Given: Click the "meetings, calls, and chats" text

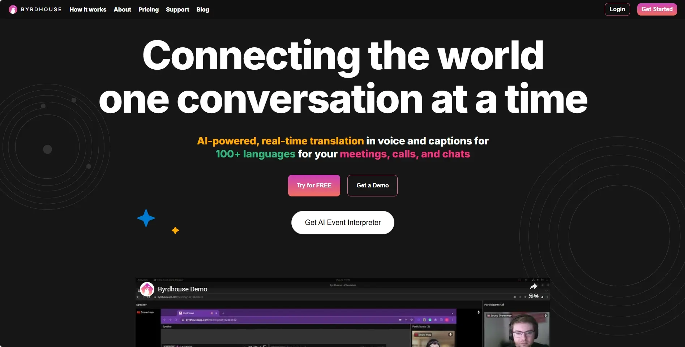Looking at the screenshot, I should (x=405, y=154).
